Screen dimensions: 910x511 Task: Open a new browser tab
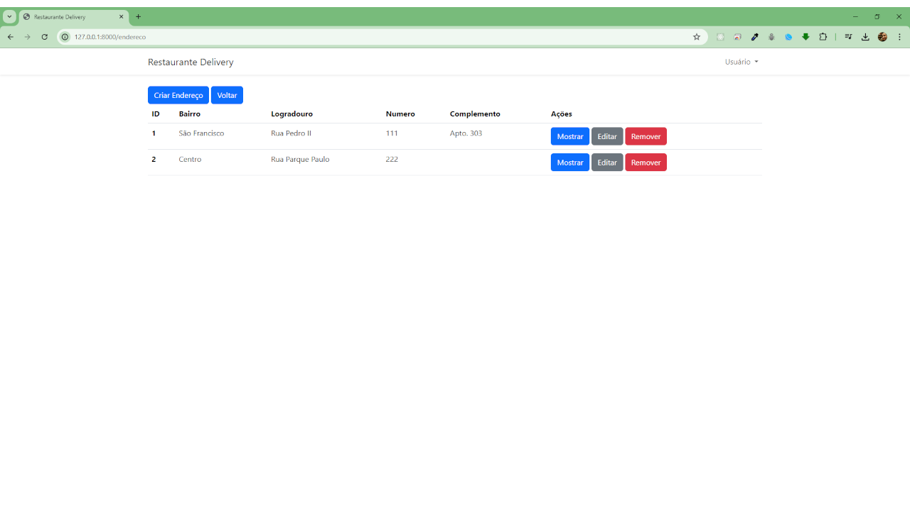click(139, 16)
